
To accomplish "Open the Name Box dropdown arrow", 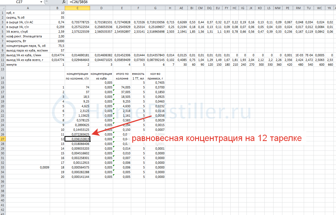I will pos(41,2).
